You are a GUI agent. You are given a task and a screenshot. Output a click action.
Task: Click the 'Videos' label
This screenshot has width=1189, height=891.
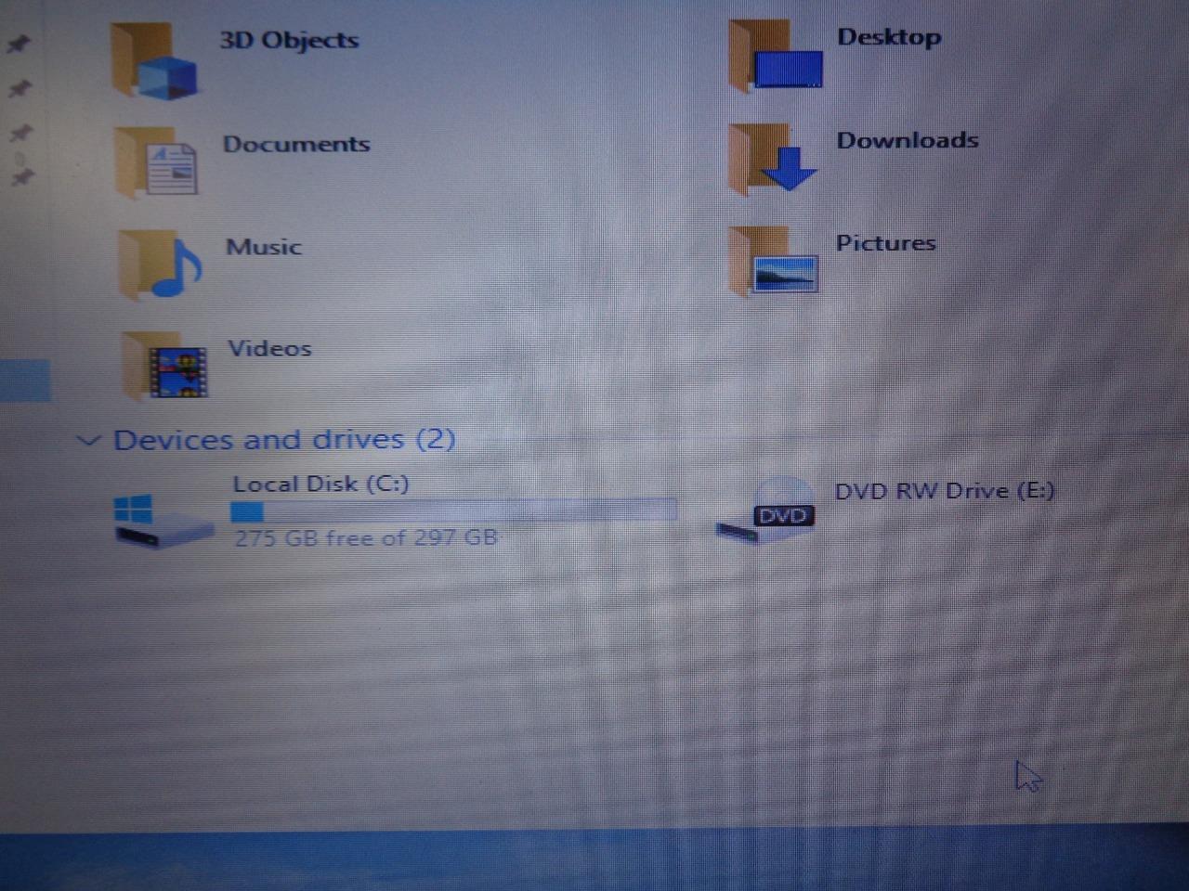[270, 348]
